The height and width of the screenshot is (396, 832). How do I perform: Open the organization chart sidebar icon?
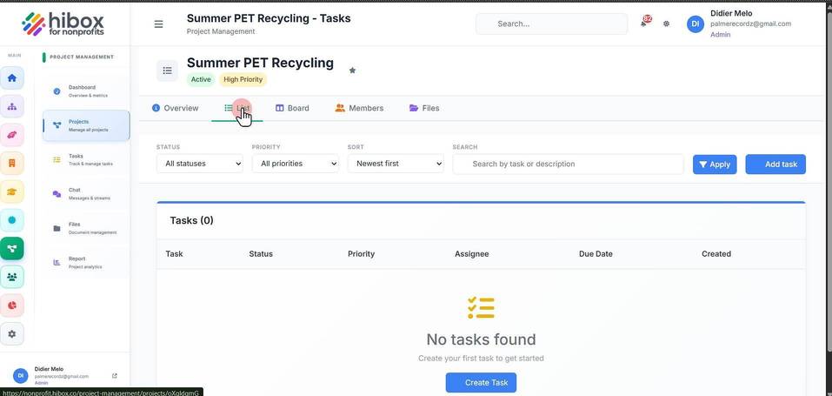(x=11, y=106)
